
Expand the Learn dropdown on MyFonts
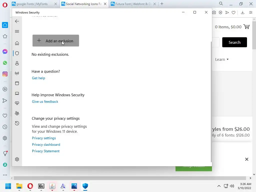[222, 59]
